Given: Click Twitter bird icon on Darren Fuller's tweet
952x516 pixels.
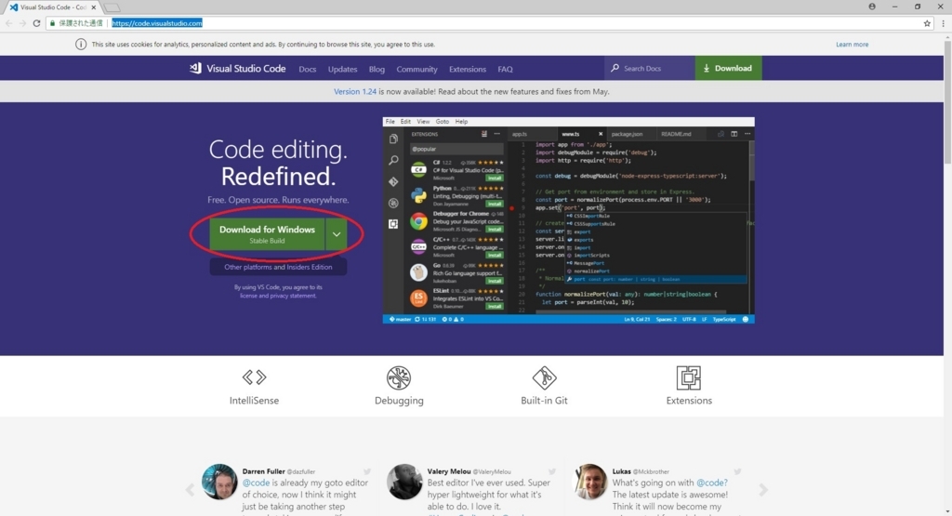Looking at the screenshot, I should point(367,471).
